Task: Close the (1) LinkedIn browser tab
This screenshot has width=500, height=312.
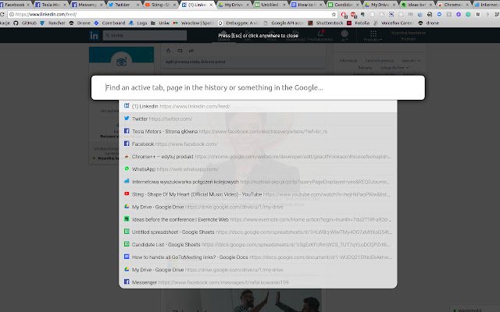Action: (x=211, y=5)
